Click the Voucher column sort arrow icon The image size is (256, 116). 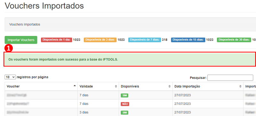75,86
